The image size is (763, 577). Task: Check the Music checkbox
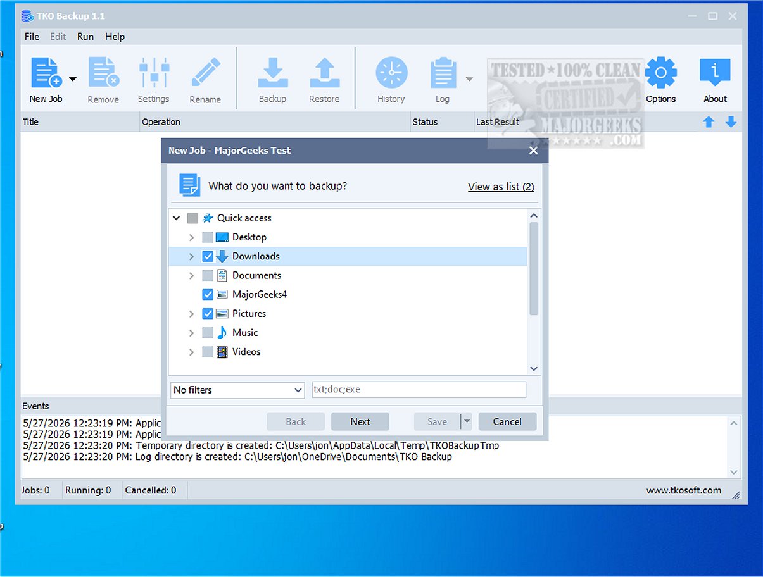[x=208, y=333]
